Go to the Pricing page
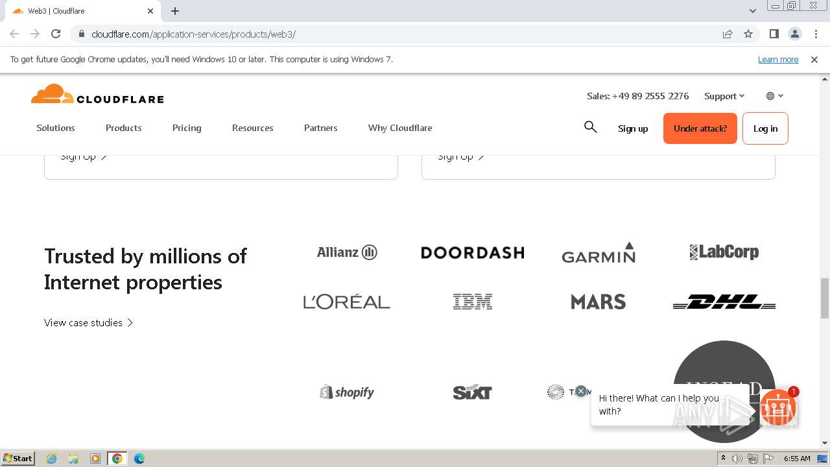This screenshot has width=830, height=467. click(x=187, y=128)
